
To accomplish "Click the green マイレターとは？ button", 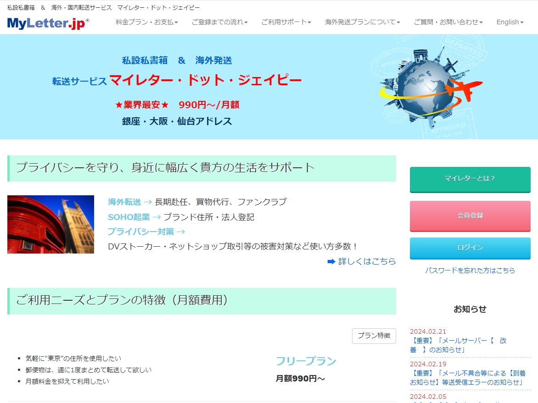I will [x=470, y=179].
